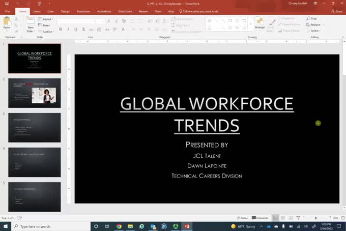
Task: Switch to the Transitions tab
Action: (83, 11)
